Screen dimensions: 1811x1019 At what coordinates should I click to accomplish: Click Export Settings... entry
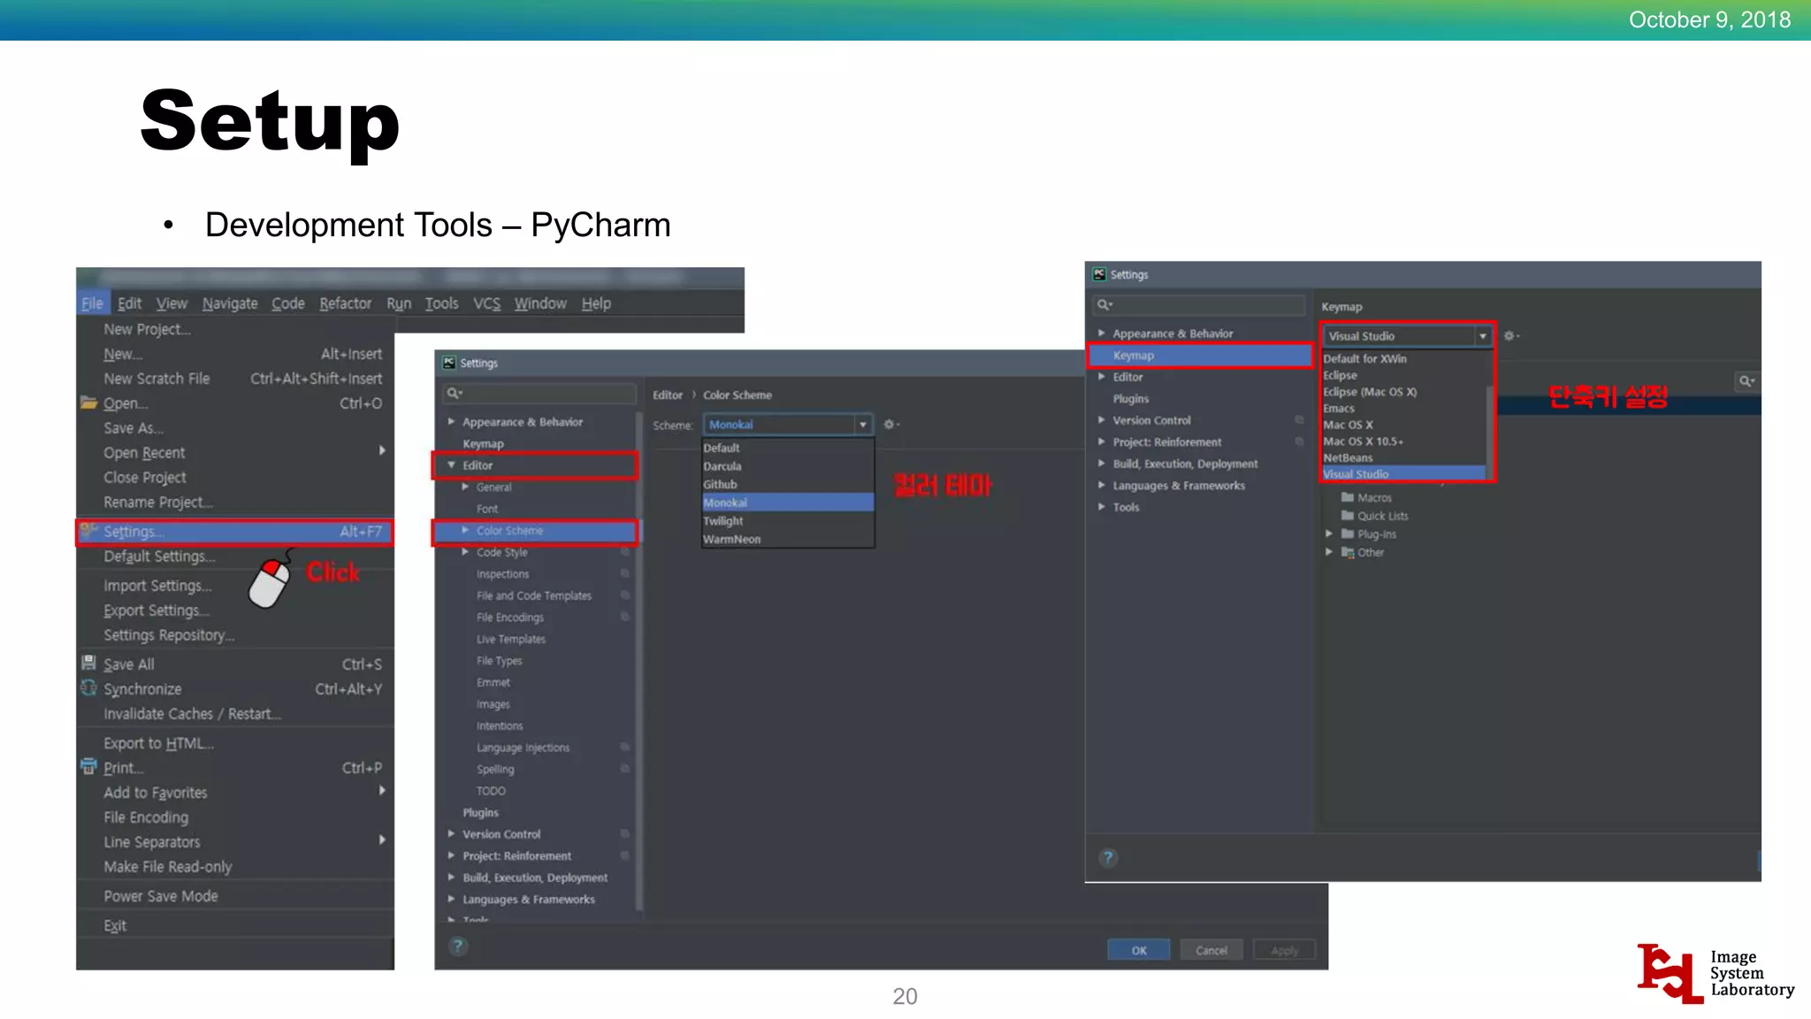(x=157, y=610)
